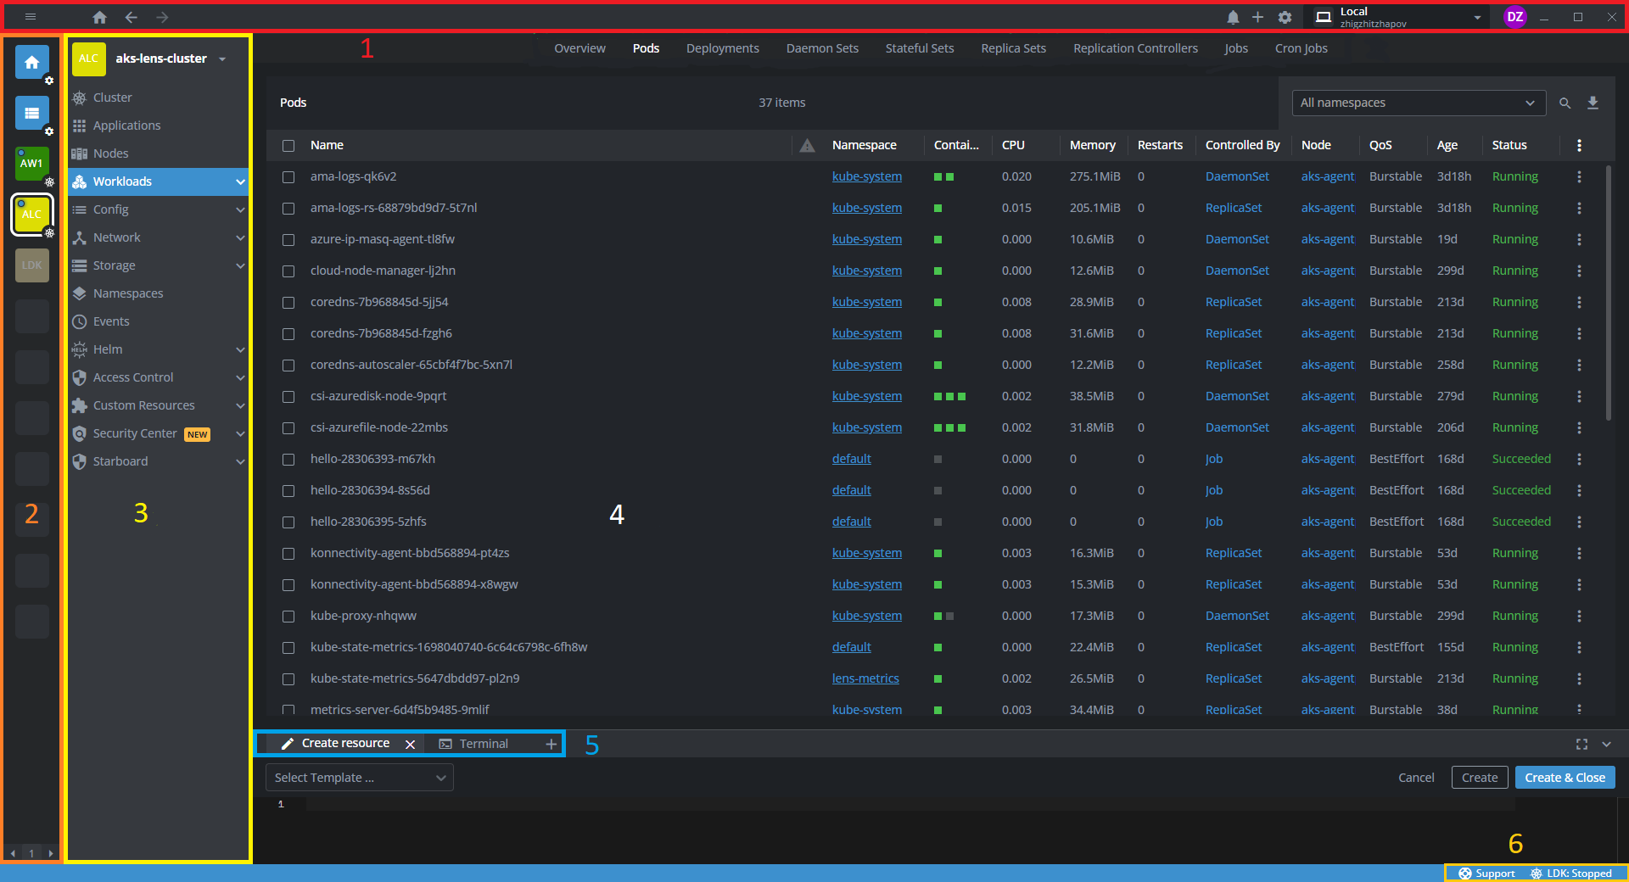Image resolution: width=1629 pixels, height=882 pixels.
Task: Download the pods list via download icon
Action: point(1593,103)
